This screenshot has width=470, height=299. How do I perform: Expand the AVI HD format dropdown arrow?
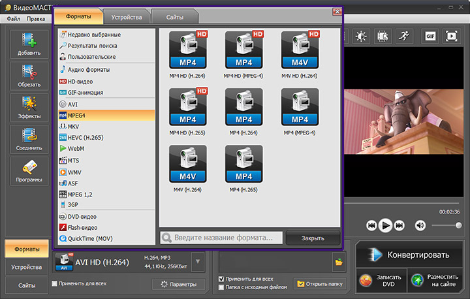(198, 262)
